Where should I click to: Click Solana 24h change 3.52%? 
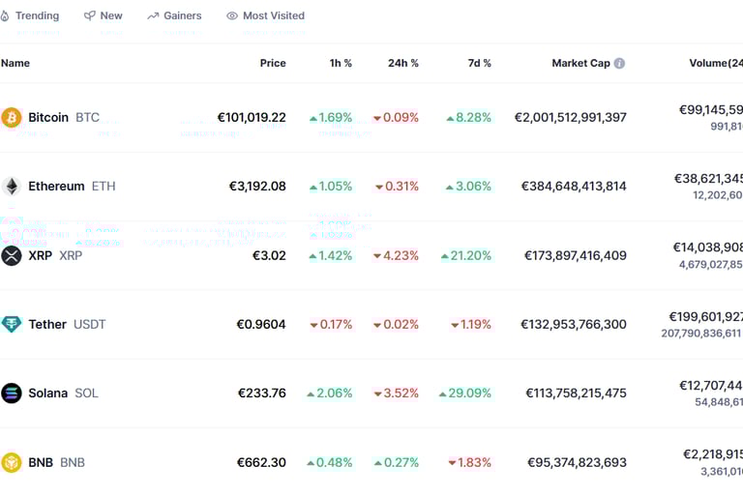396,393
